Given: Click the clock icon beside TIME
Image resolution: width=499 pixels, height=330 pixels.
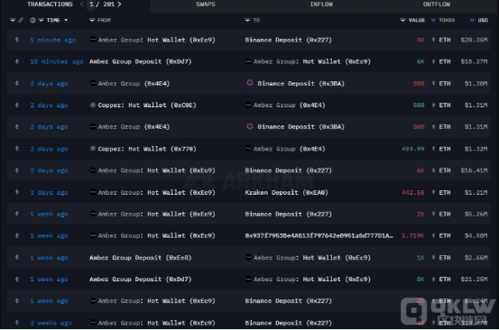Looking at the screenshot, I should (x=32, y=21).
